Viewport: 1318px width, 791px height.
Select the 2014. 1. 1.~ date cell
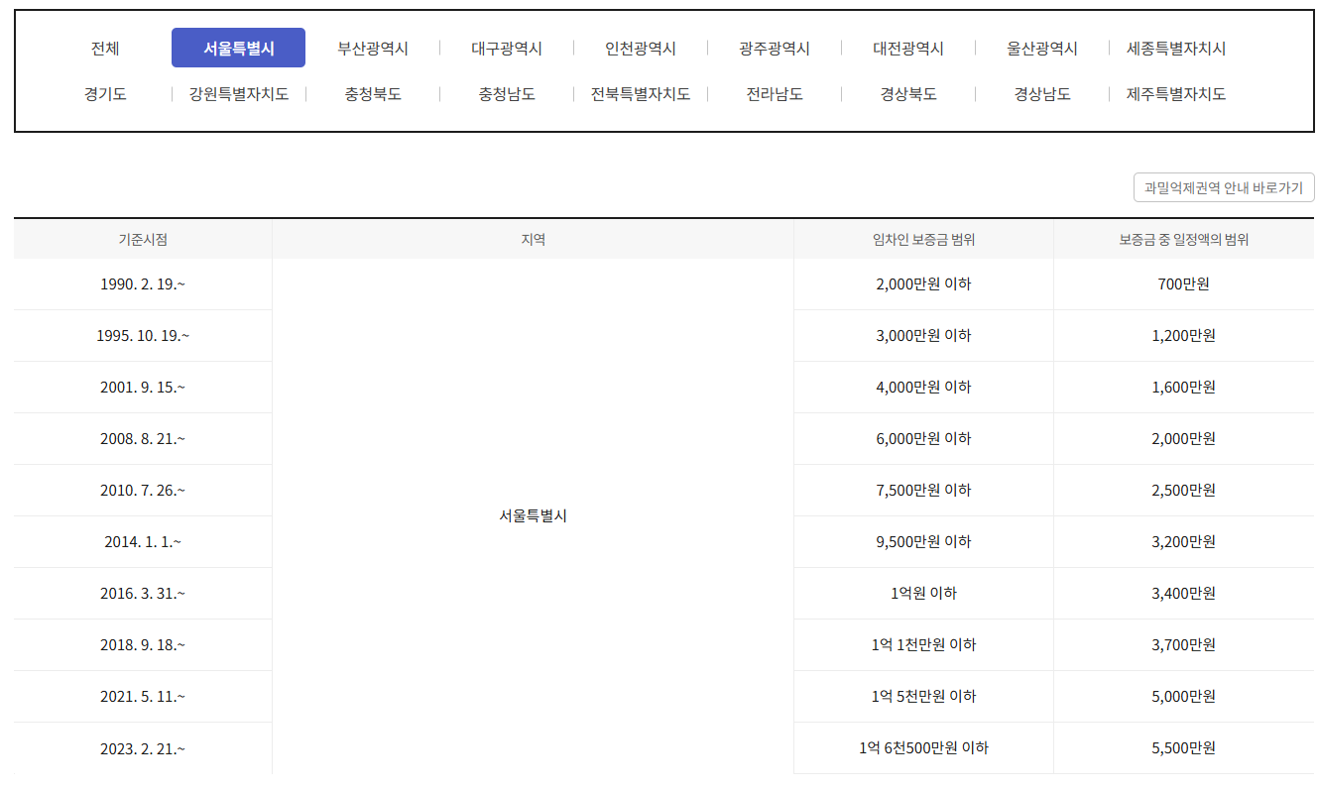tap(143, 542)
